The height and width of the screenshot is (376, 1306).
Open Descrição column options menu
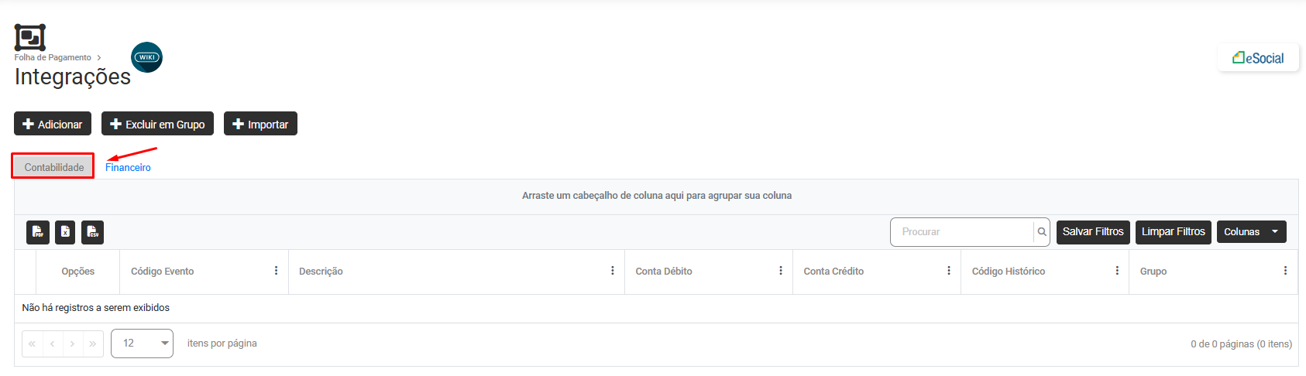click(x=612, y=271)
